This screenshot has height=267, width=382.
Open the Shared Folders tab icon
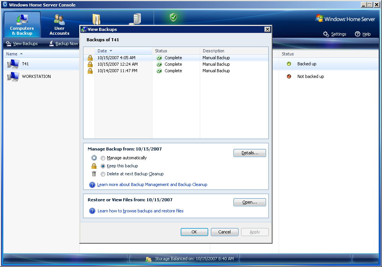(96, 19)
